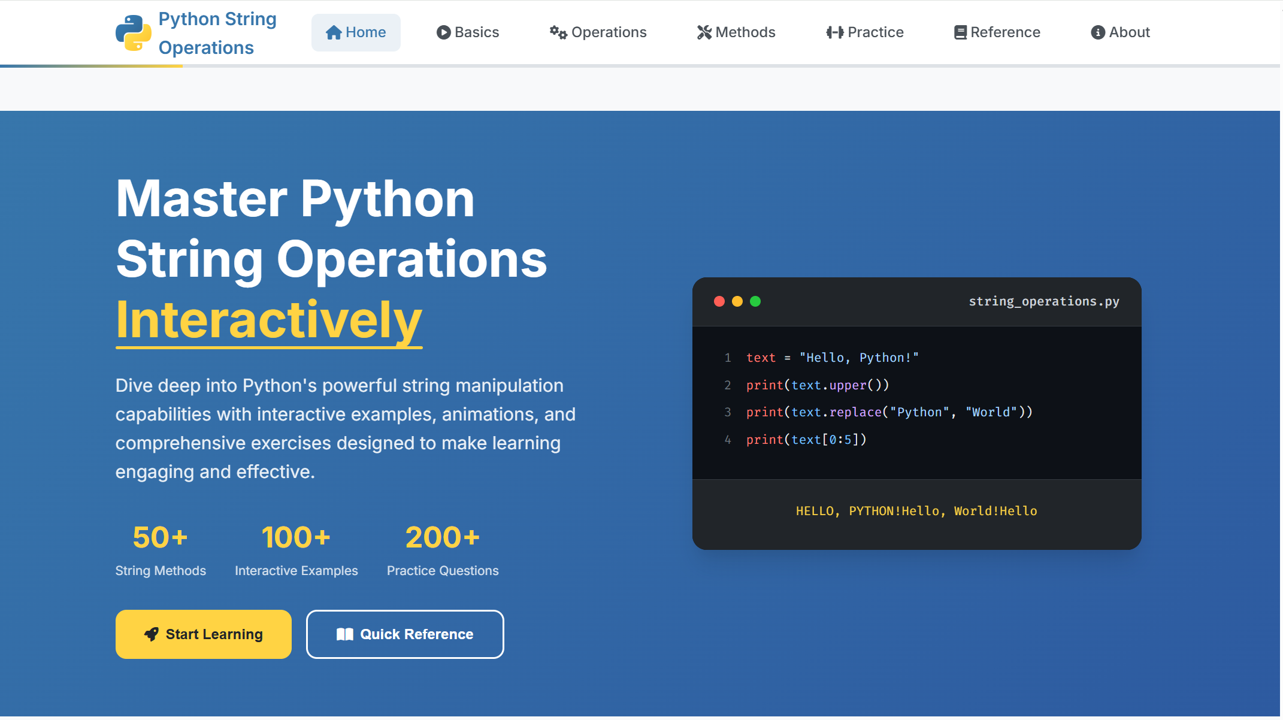
Task: Click the rocket icon in Start Learning
Action: (152, 634)
